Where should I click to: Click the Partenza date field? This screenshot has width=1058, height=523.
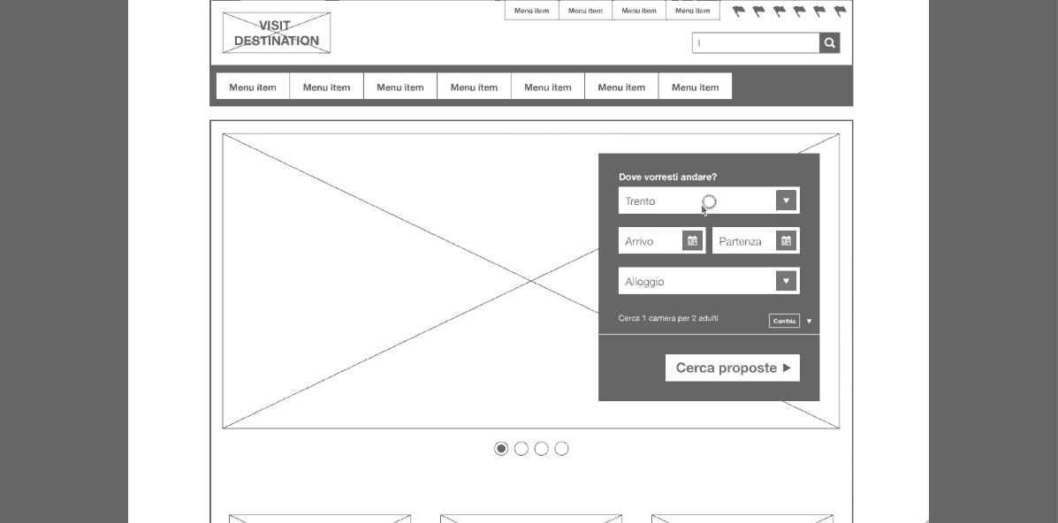pos(756,241)
